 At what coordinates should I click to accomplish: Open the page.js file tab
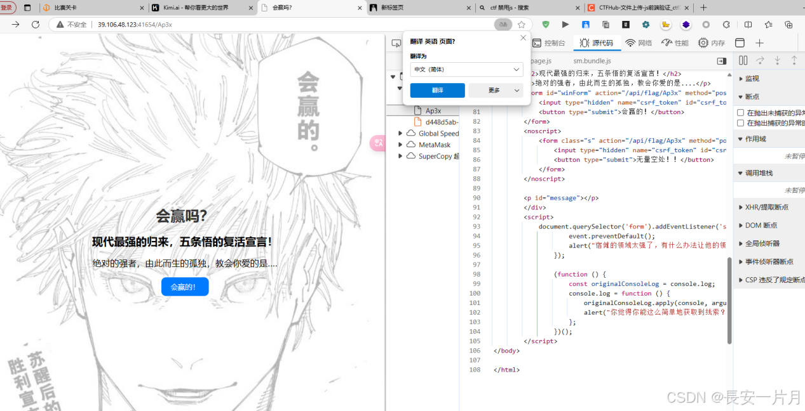tap(541, 61)
